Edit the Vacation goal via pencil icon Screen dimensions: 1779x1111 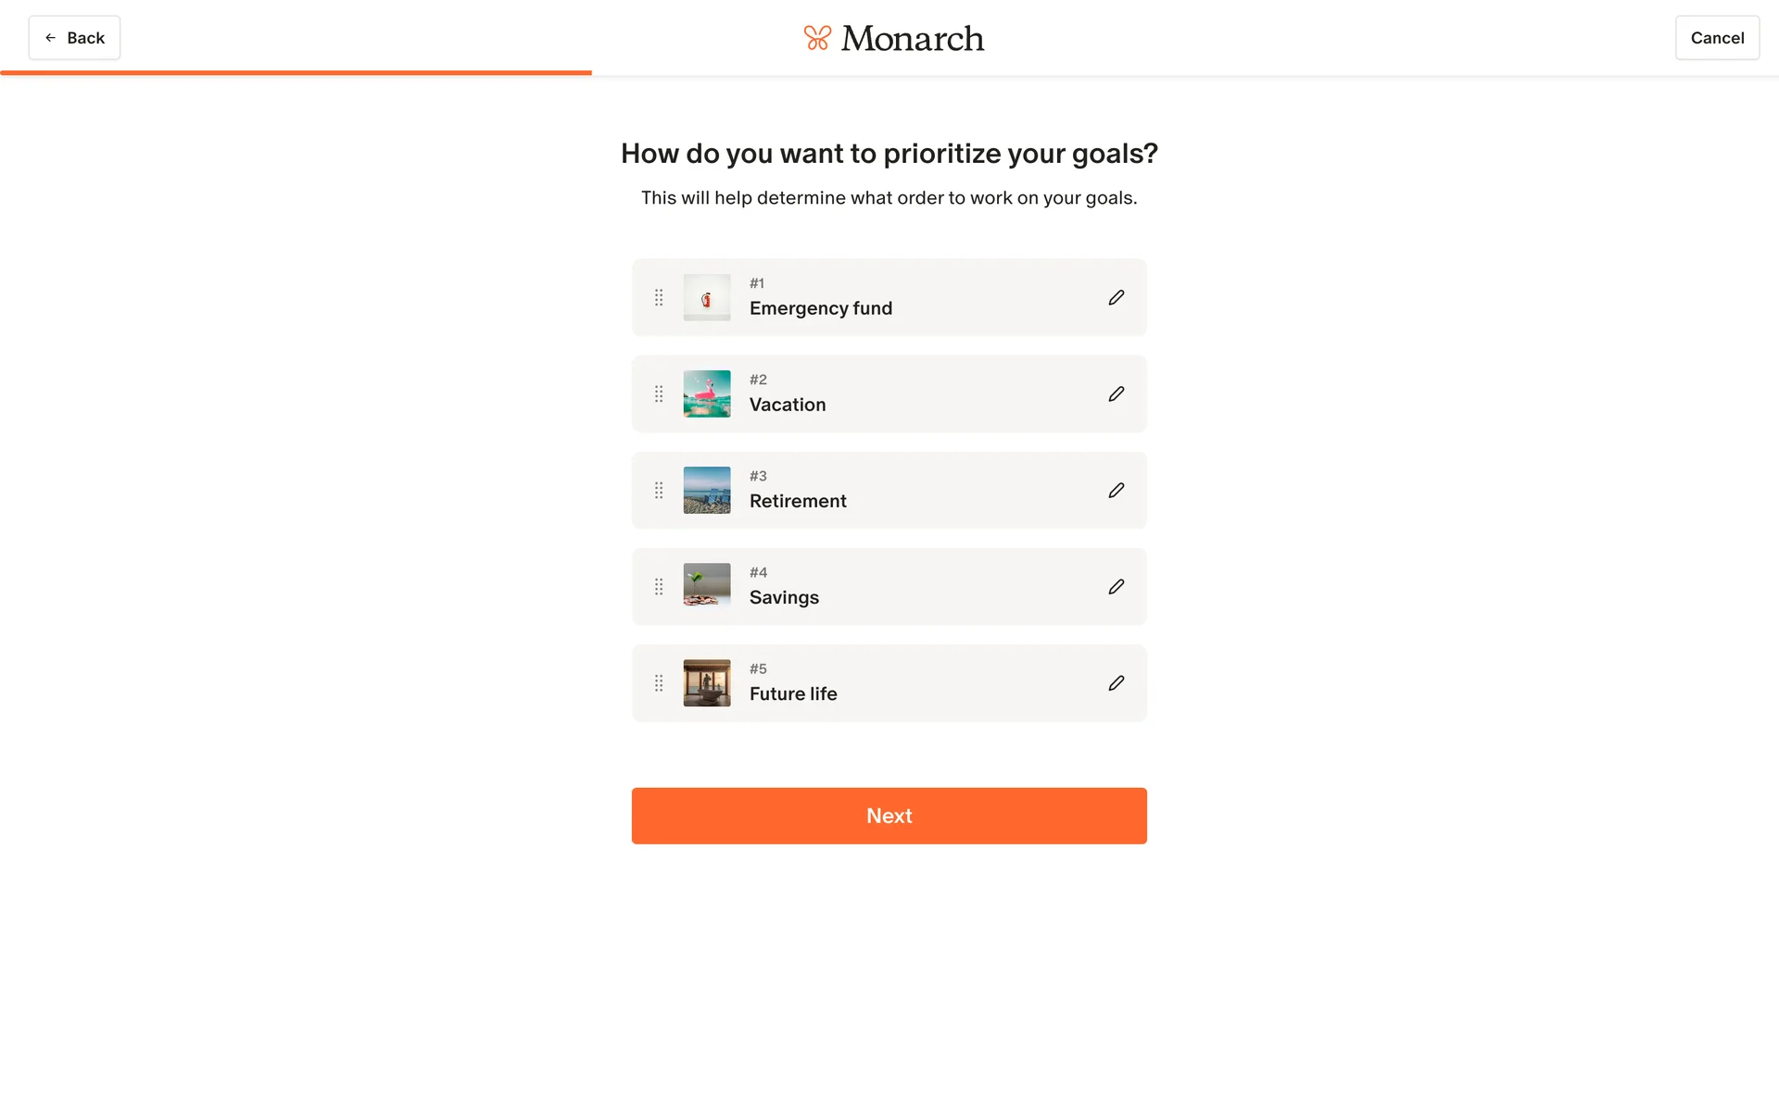[x=1116, y=393]
